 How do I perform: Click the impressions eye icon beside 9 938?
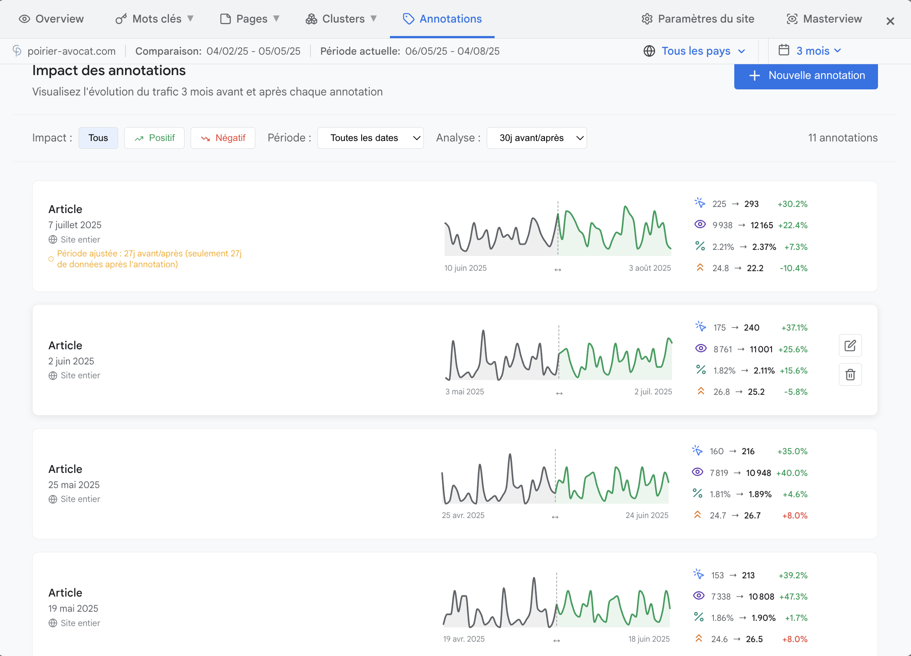coord(700,224)
